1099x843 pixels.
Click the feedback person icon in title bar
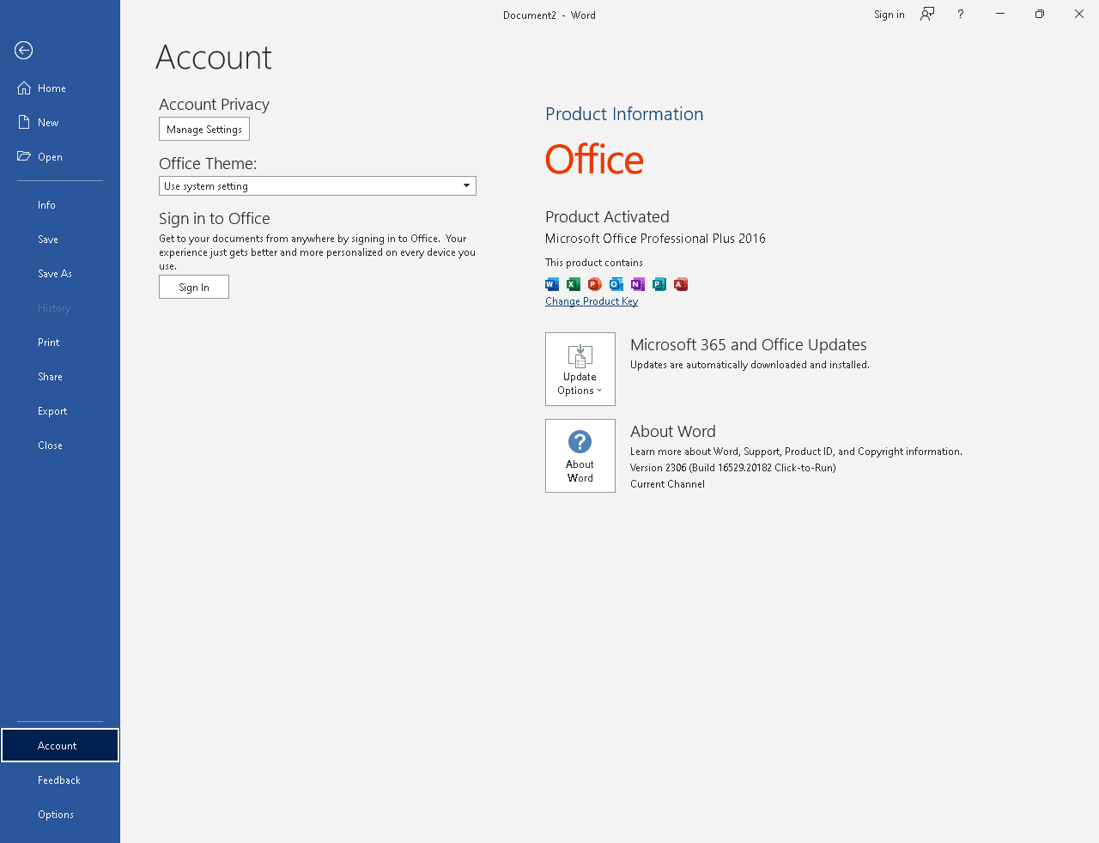tap(927, 14)
